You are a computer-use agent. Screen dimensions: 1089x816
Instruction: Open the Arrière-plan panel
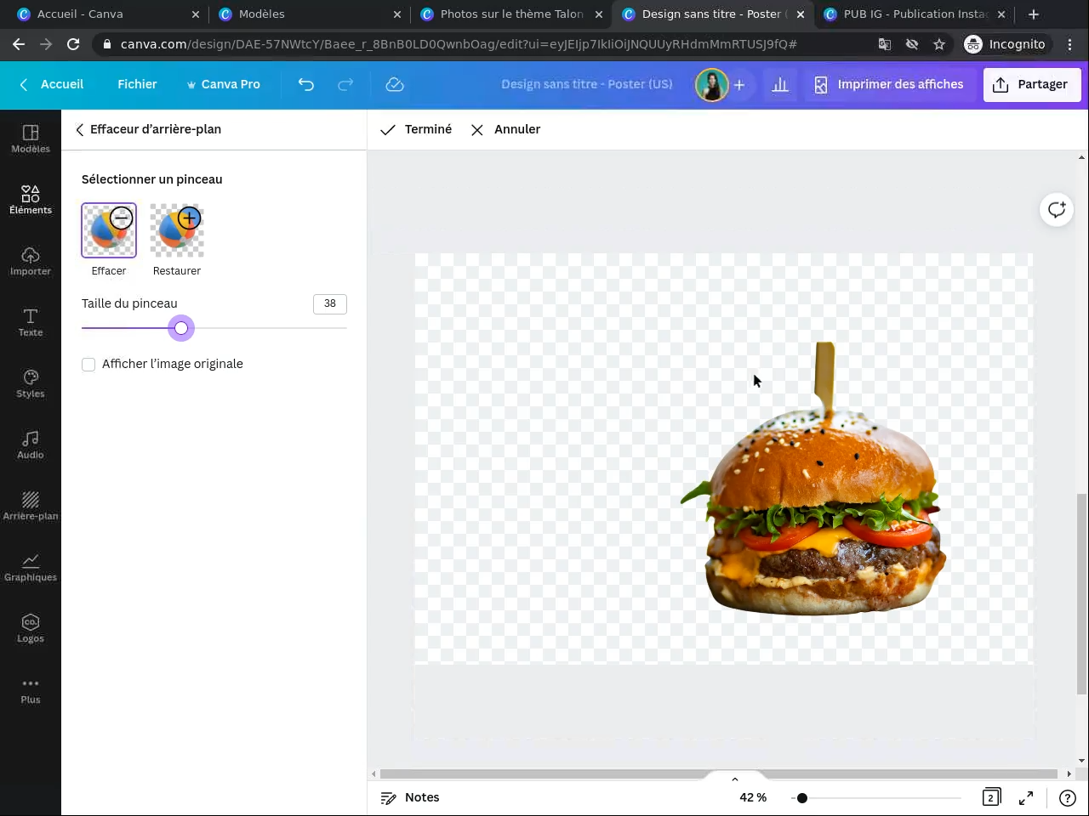[31, 506]
